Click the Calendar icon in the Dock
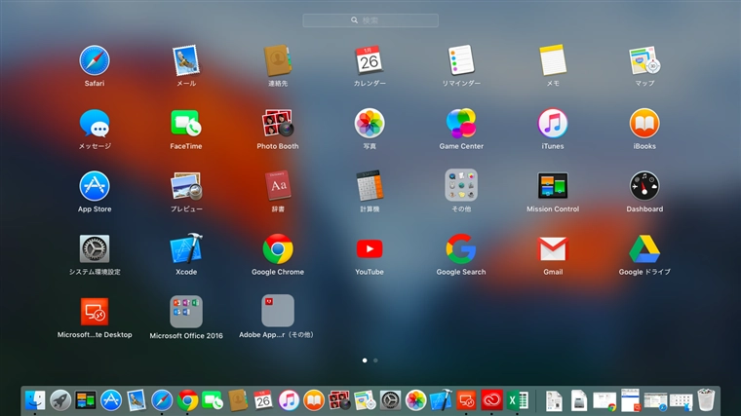This screenshot has width=741, height=416. [x=263, y=400]
